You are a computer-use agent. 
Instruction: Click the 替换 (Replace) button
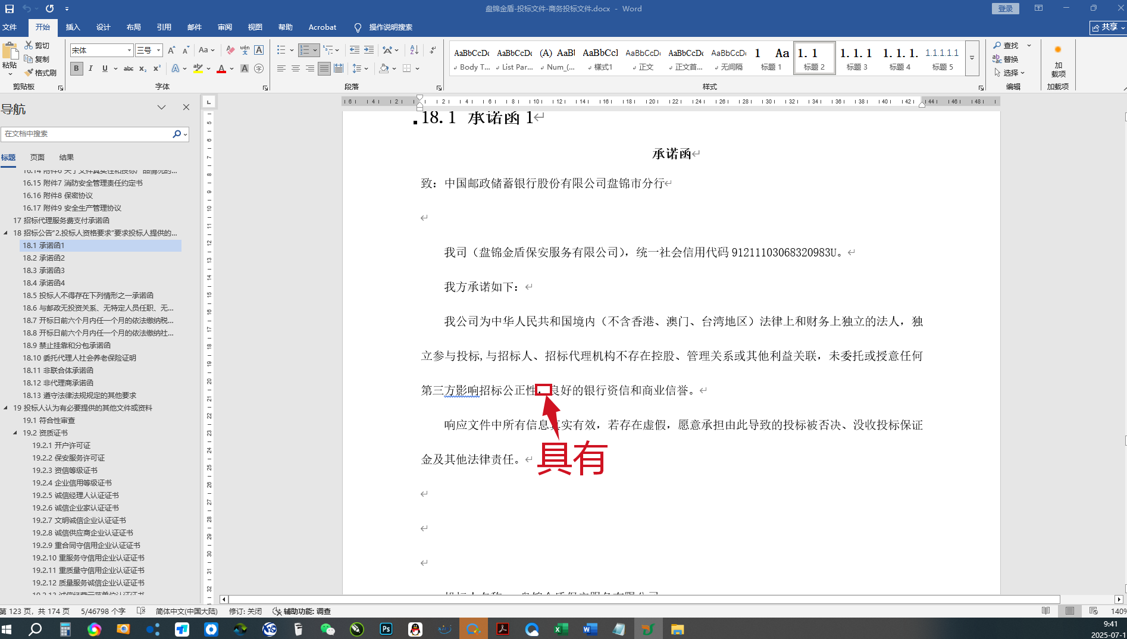(x=1006, y=59)
